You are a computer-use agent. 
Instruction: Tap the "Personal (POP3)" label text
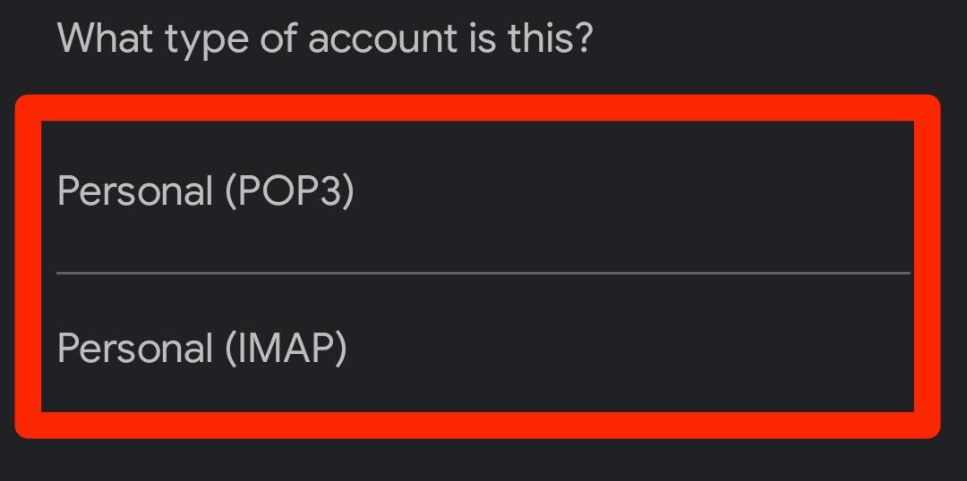(206, 192)
